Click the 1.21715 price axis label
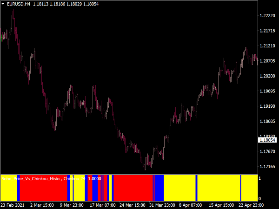The width and height of the screenshot is (279, 209). (267, 31)
